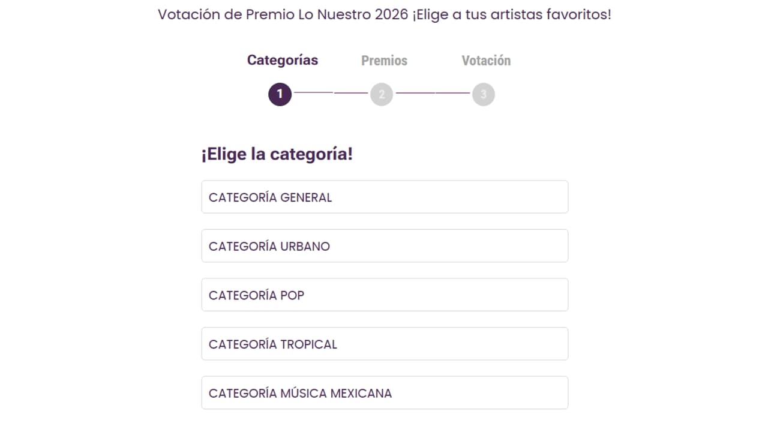The height and width of the screenshot is (432, 768).
Task: Click the progress line between steps 1 and 2
Action: click(x=331, y=93)
